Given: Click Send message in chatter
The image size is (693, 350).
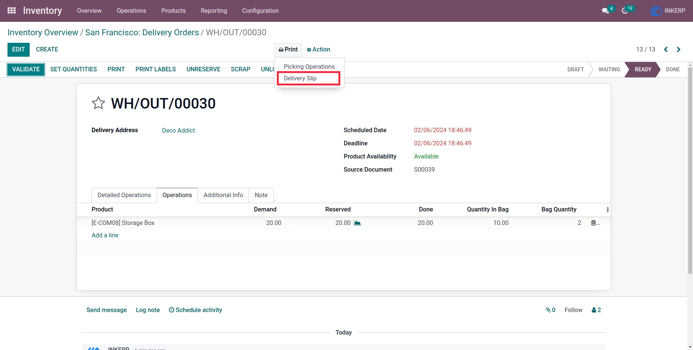Looking at the screenshot, I should tap(107, 310).
